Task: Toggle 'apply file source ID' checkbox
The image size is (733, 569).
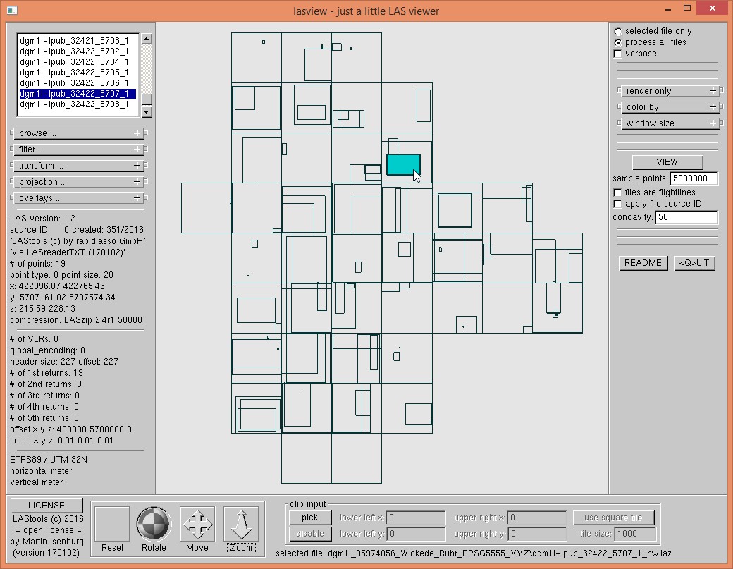Action: (x=618, y=204)
